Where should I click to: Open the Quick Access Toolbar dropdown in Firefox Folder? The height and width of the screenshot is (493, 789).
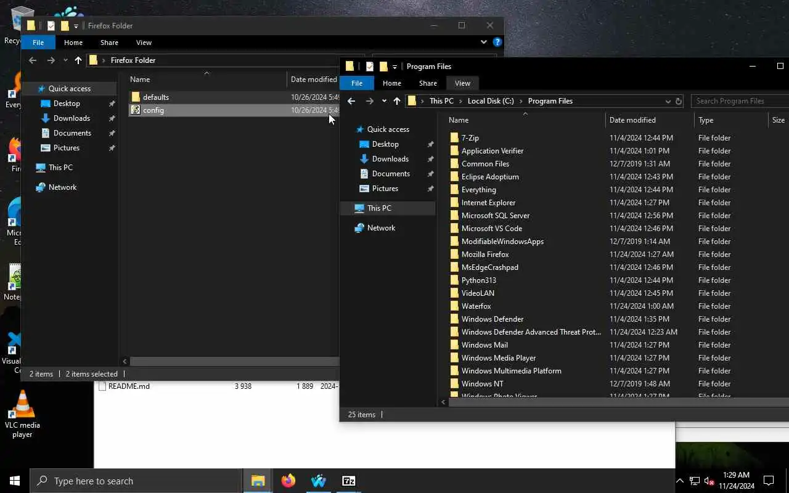point(76,26)
